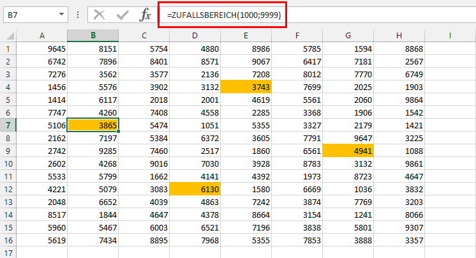This screenshot has width=476, height=258.
Task: Select the column E header
Action: coord(246,35)
